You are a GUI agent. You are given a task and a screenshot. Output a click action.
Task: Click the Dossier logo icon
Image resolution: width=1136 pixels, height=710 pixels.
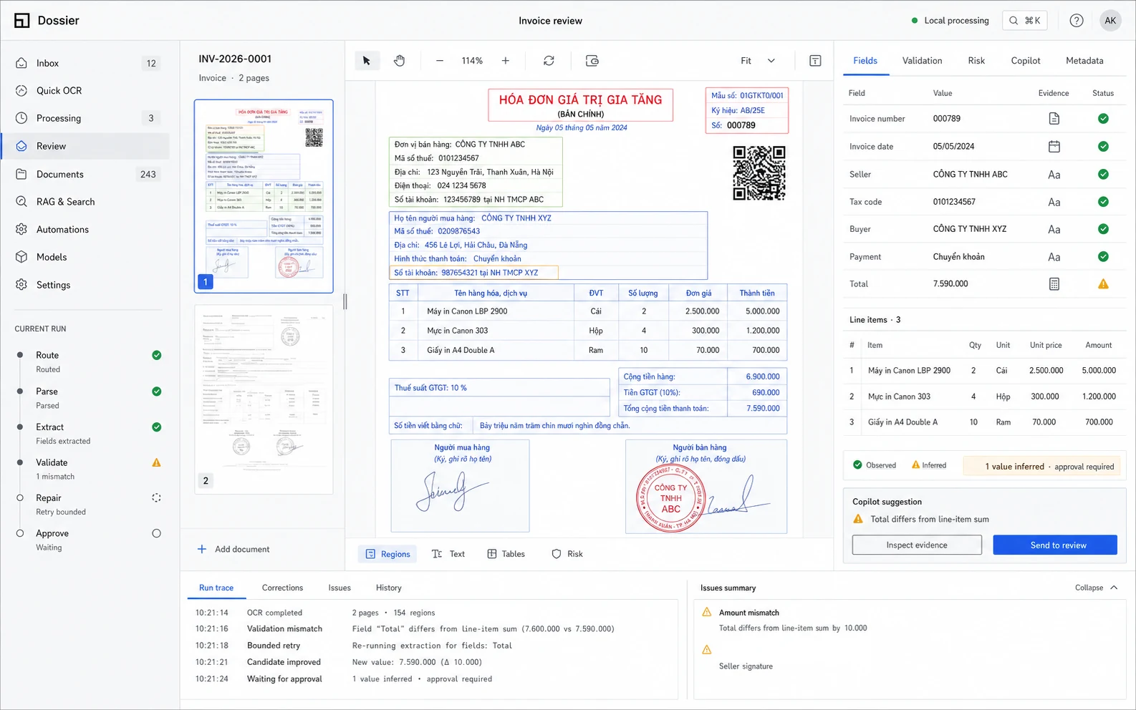coord(22,21)
